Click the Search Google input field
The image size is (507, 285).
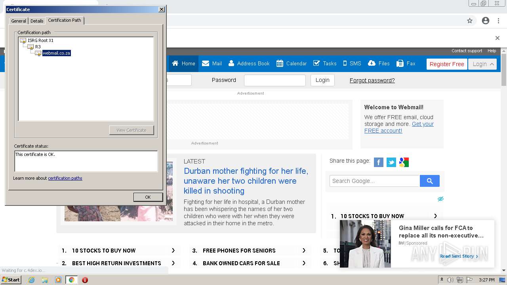point(375,181)
